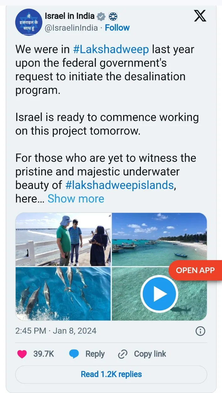This screenshot has height=393, width=222.
Task: Click the blue reply speech bubble icon
Action: click(x=74, y=354)
